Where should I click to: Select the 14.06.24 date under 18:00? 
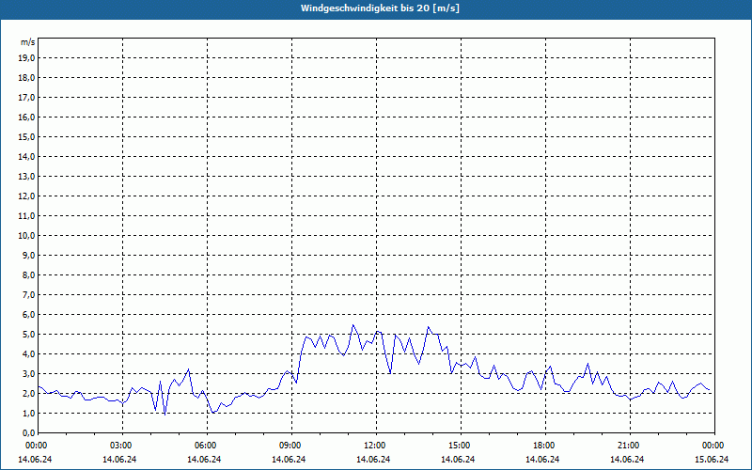coord(542,459)
